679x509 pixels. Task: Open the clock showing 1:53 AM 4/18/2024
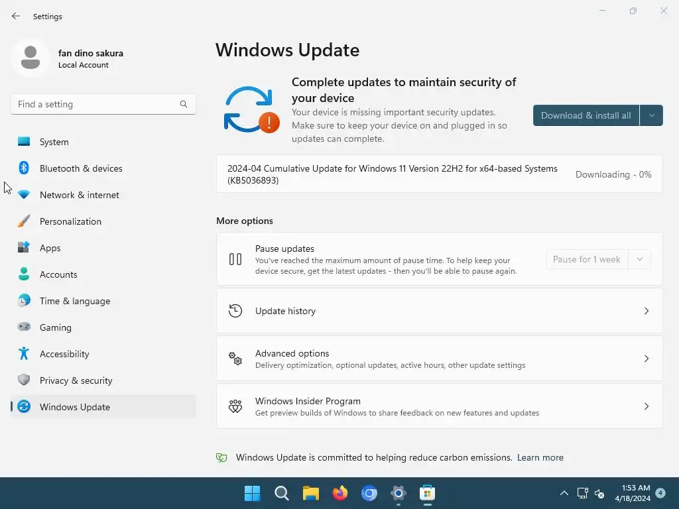coord(633,493)
